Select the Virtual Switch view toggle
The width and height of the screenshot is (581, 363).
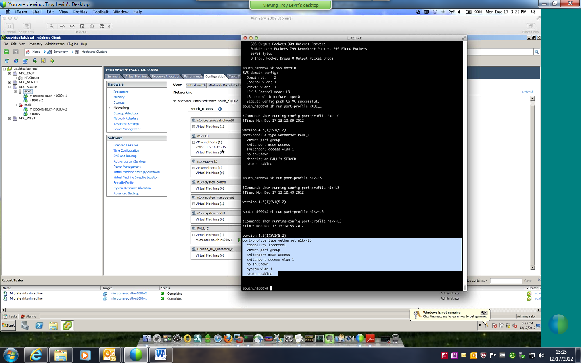[196, 85]
